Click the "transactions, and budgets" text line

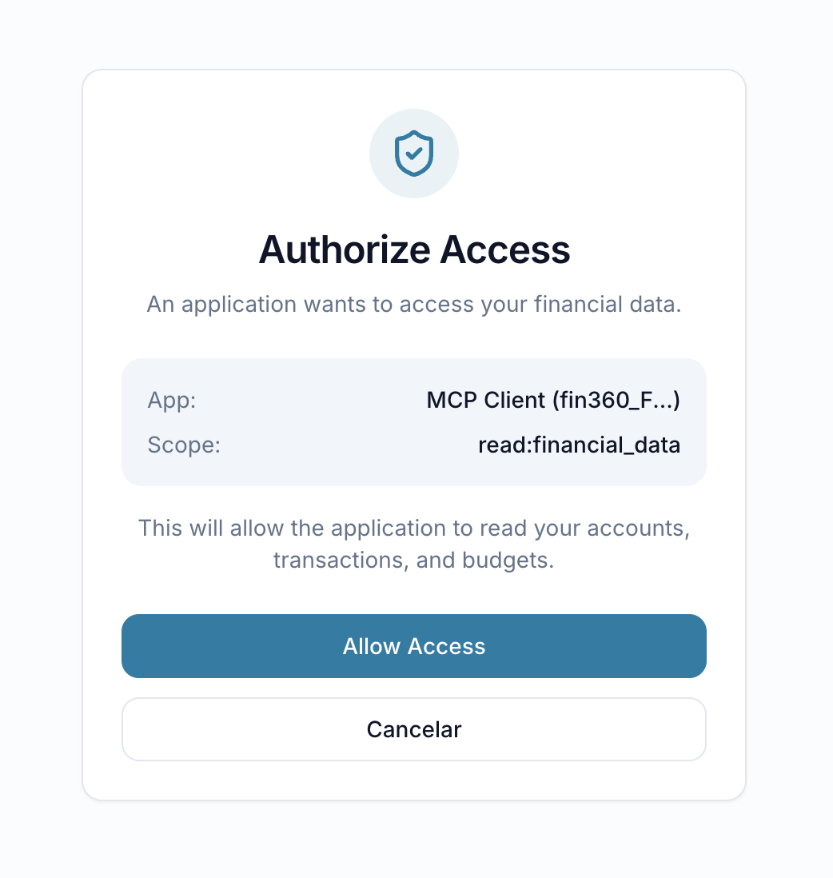pos(414,560)
